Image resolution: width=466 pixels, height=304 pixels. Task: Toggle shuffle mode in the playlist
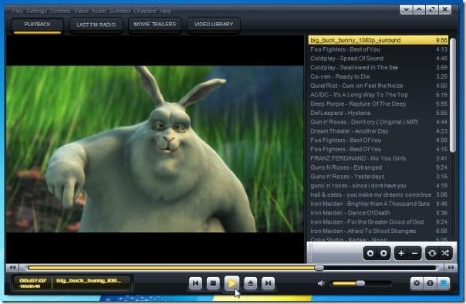(445, 253)
